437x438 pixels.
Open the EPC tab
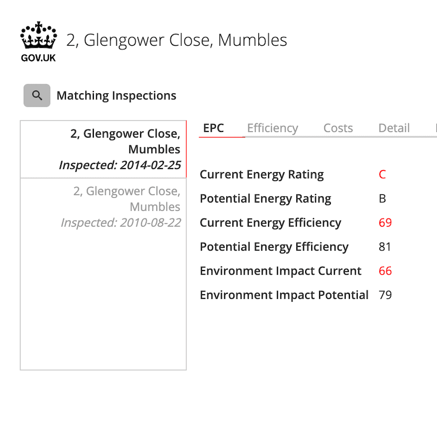tap(213, 128)
